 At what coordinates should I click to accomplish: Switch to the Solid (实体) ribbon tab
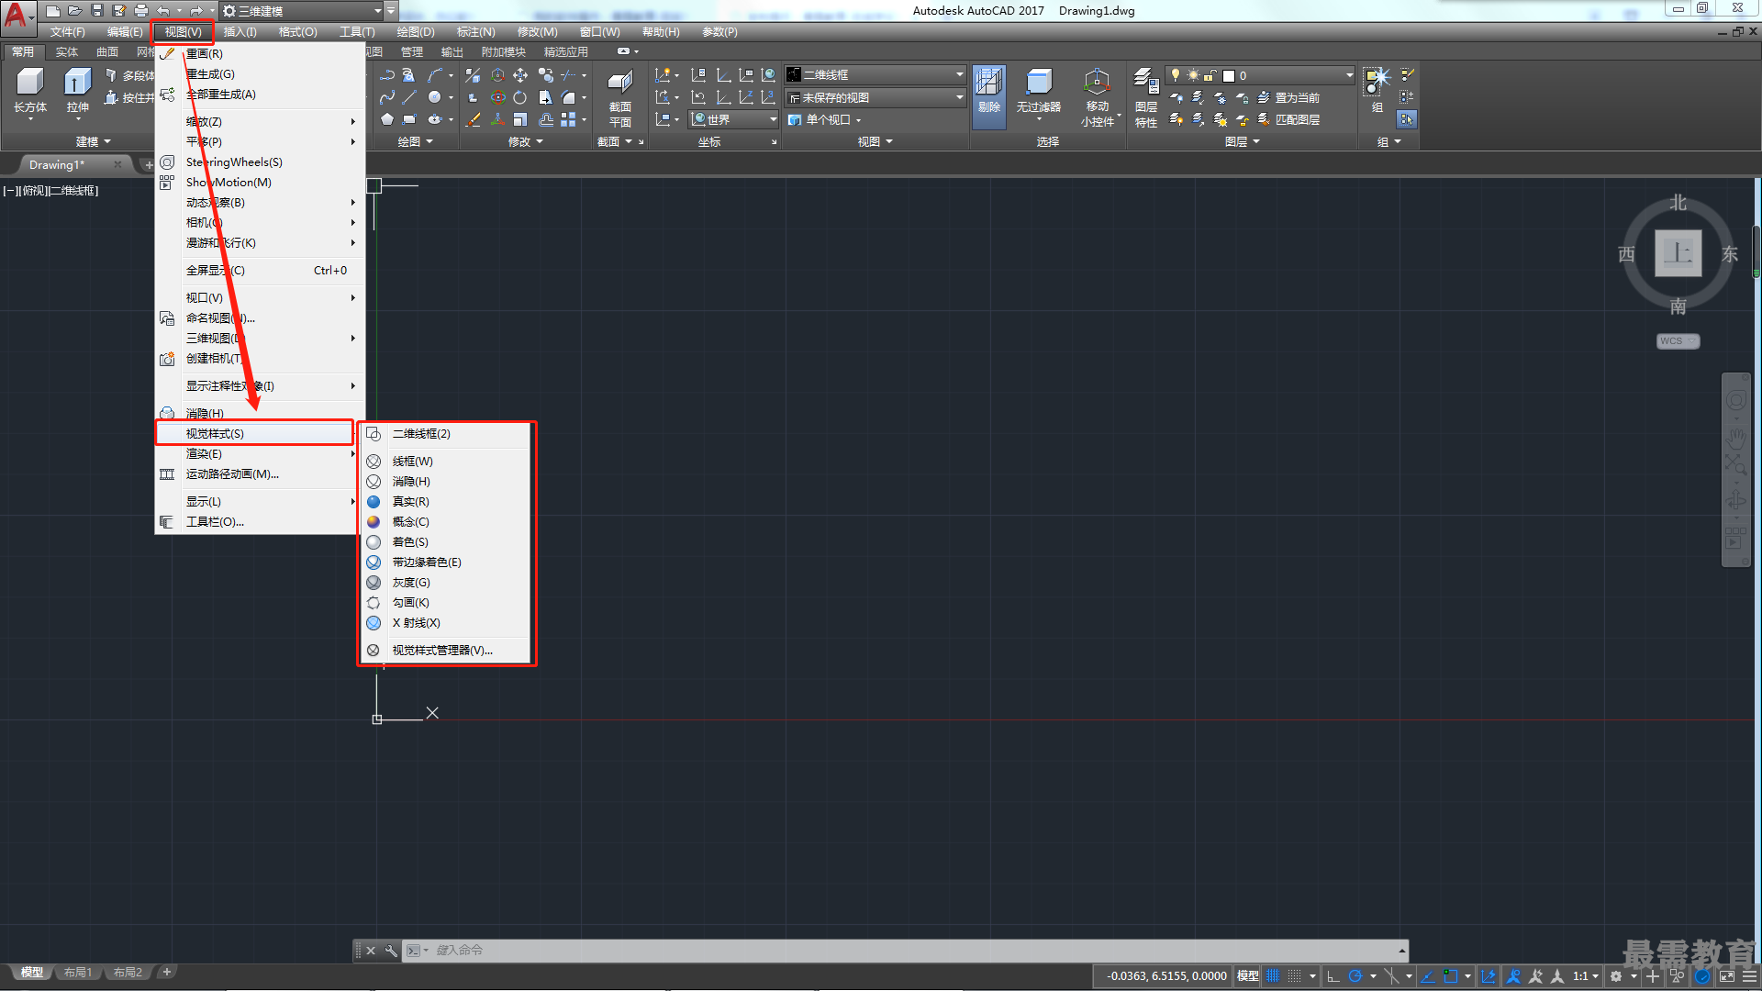click(x=67, y=52)
